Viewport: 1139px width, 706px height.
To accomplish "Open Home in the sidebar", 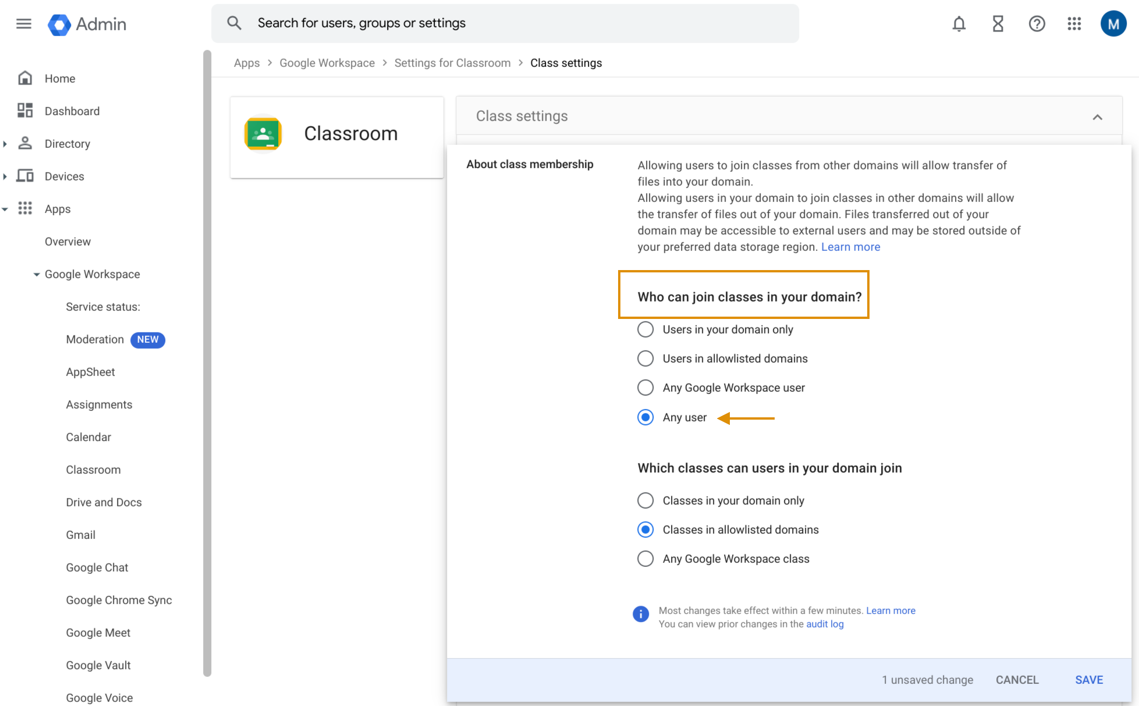I will point(60,79).
